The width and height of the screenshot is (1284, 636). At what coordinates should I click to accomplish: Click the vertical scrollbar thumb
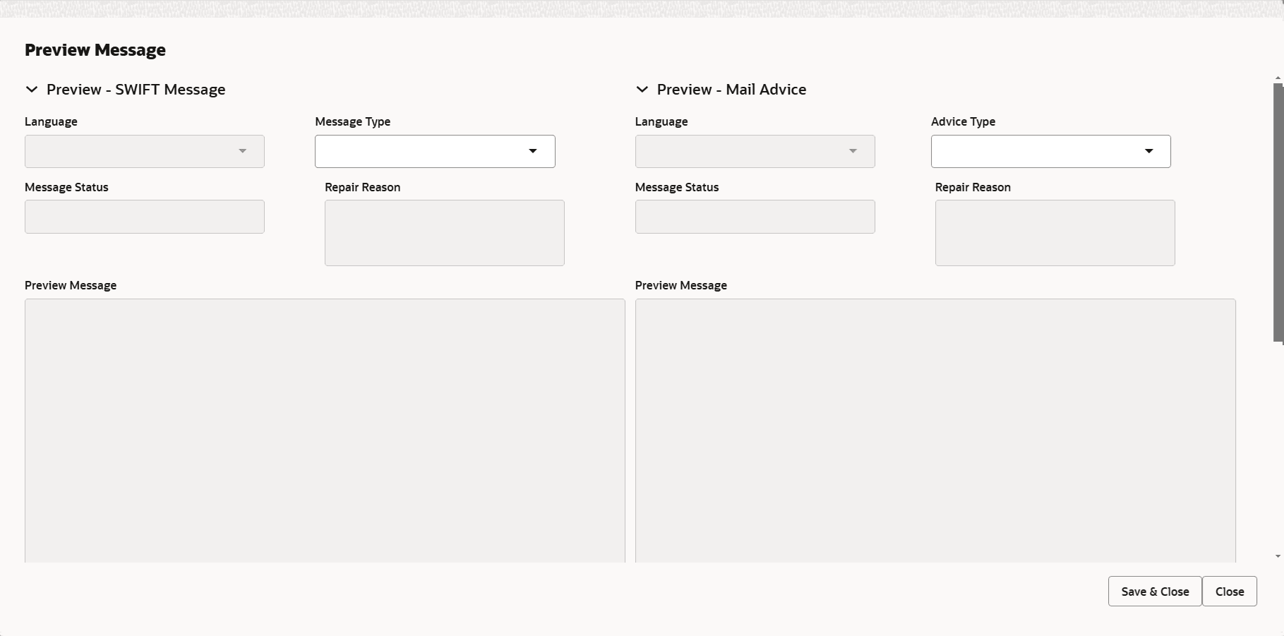point(1278,212)
